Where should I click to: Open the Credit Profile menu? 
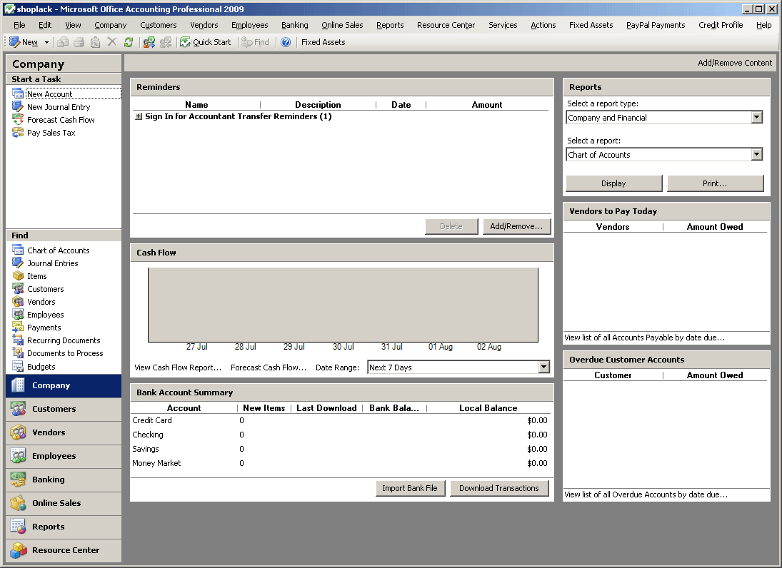(x=721, y=25)
